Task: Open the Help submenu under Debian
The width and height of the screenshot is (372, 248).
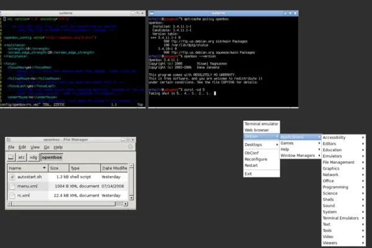Action: point(300,149)
